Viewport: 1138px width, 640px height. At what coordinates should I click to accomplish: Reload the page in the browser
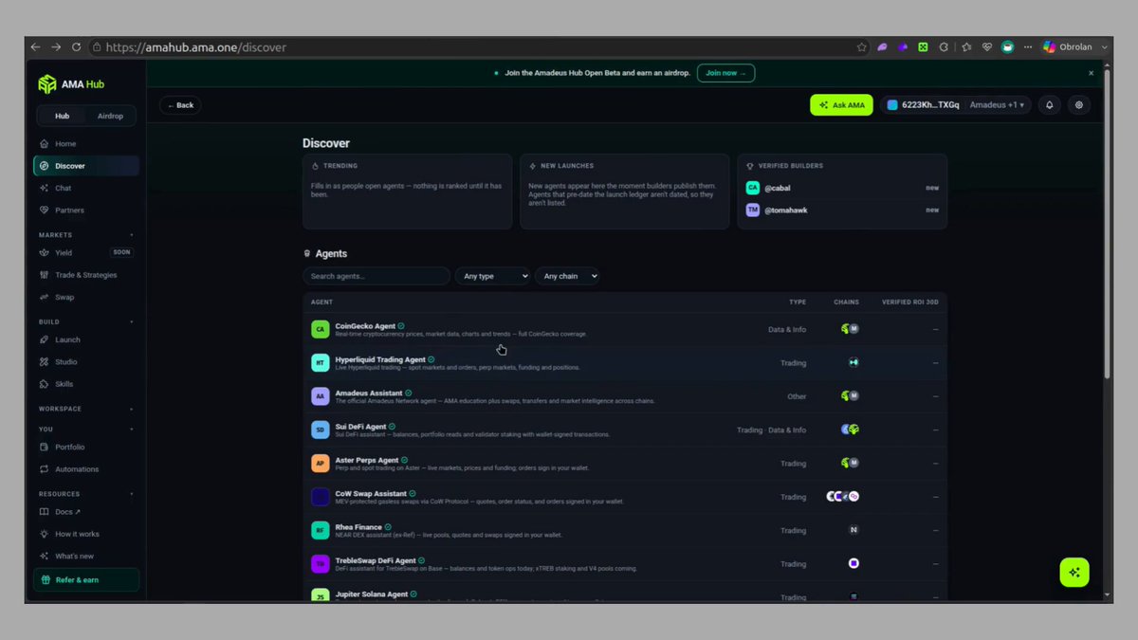click(77, 47)
